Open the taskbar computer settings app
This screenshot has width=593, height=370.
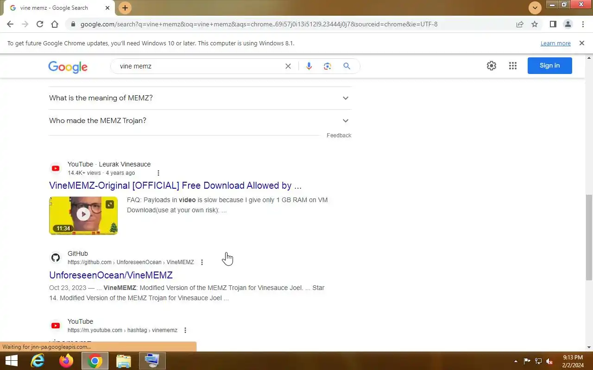(x=152, y=361)
